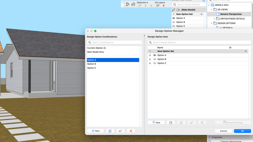Collapse the Properties panel section

(x=209, y=137)
